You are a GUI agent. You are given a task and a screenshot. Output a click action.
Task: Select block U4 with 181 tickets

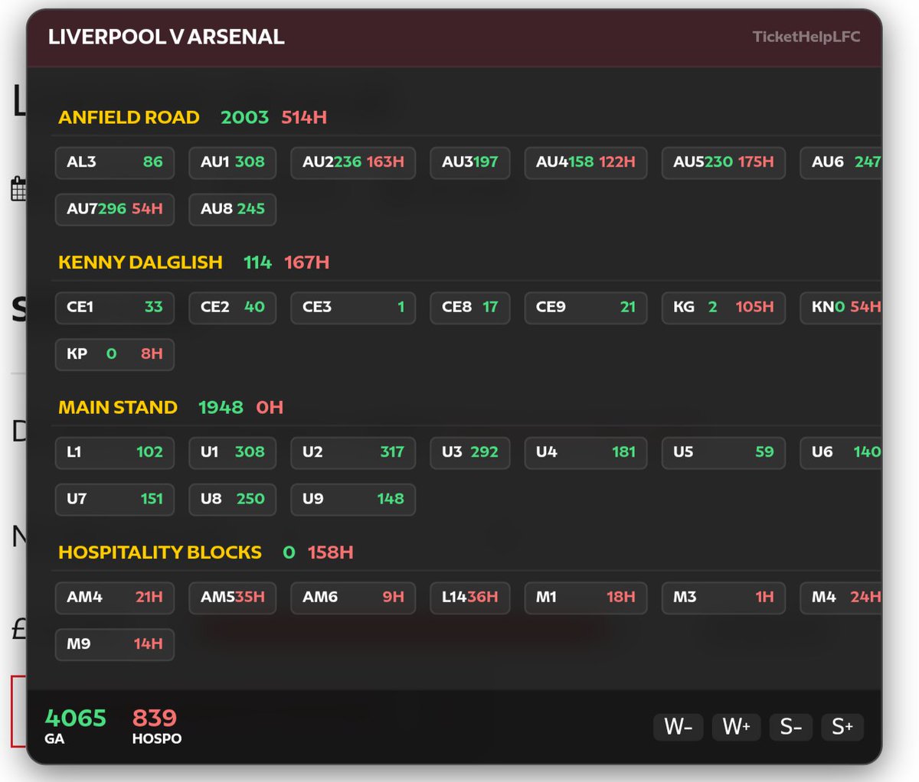586,452
